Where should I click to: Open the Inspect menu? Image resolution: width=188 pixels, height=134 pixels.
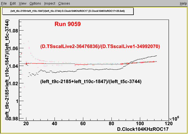(50, 3)
